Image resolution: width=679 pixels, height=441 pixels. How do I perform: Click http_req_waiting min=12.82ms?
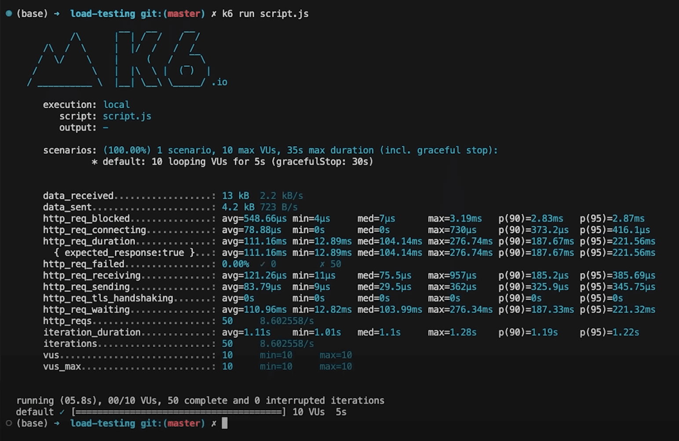(322, 310)
